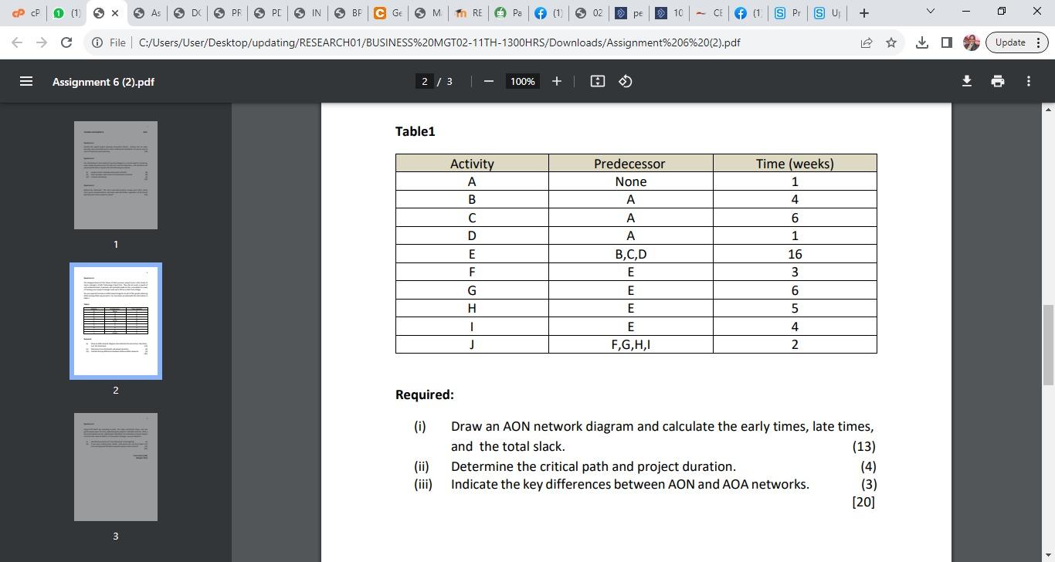1055x562 pixels.
Task: Select page 3 thumbnail in the sidebar
Action: [x=115, y=466]
